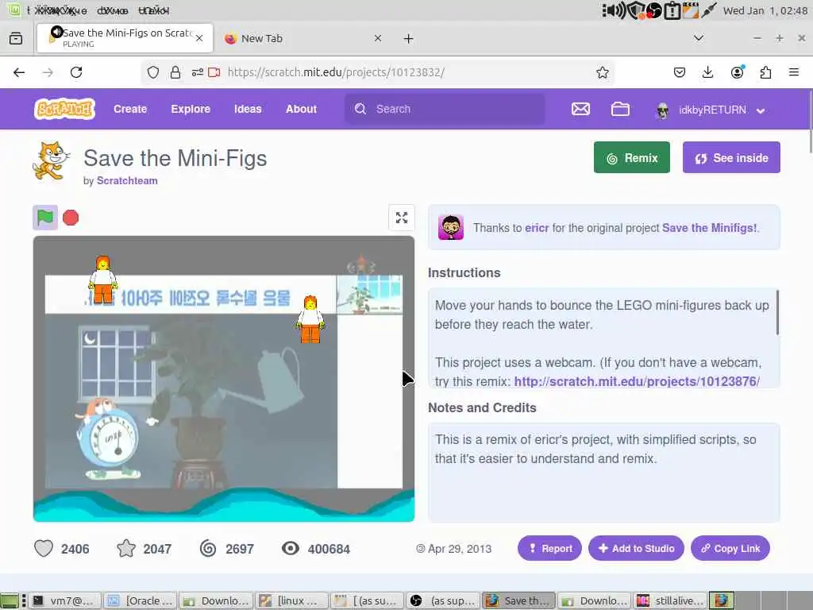The height and width of the screenshot is (610, 813).
Task: Close the New Tab tab
Action: pos(378,38)
